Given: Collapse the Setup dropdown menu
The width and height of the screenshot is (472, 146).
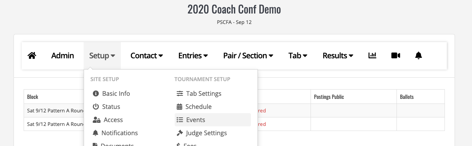Looking at the screenshot, I should 102,56.
